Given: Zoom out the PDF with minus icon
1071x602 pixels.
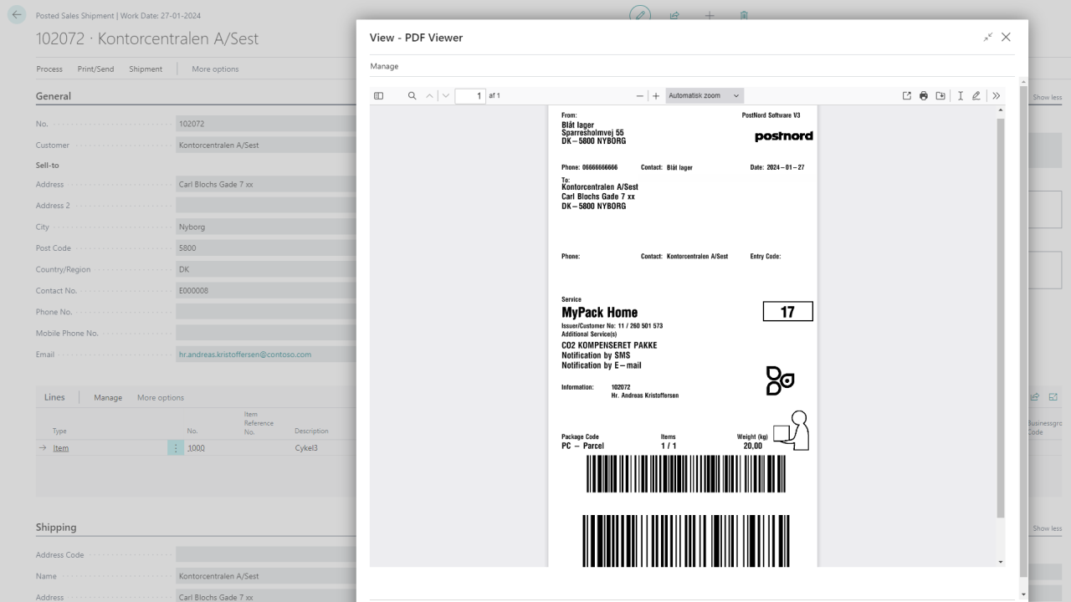Looking at the screenshot, I should pos(641,96).
